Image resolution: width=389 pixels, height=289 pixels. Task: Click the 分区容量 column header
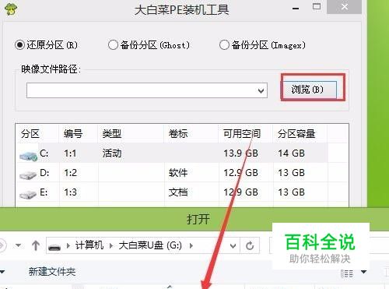[296, 134]
